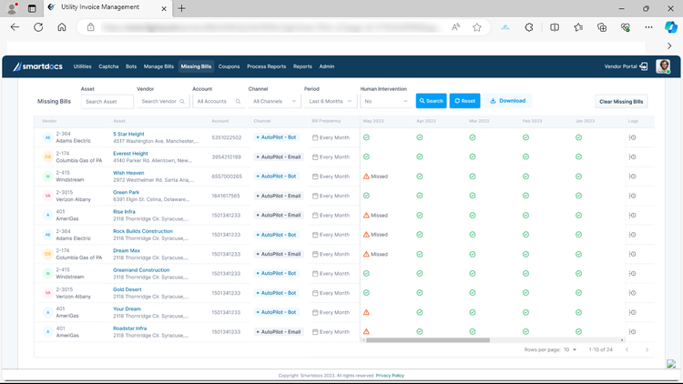683x384 pixels.
Task: Open a new browser tab
Action: [x=181, y=8]
